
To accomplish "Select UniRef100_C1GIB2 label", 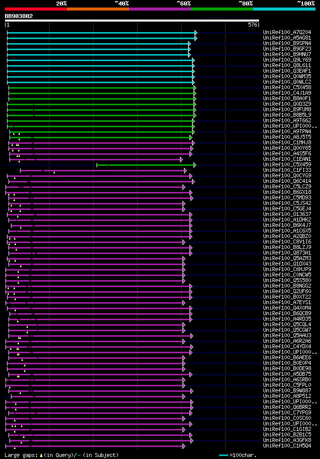I will 287,429.
